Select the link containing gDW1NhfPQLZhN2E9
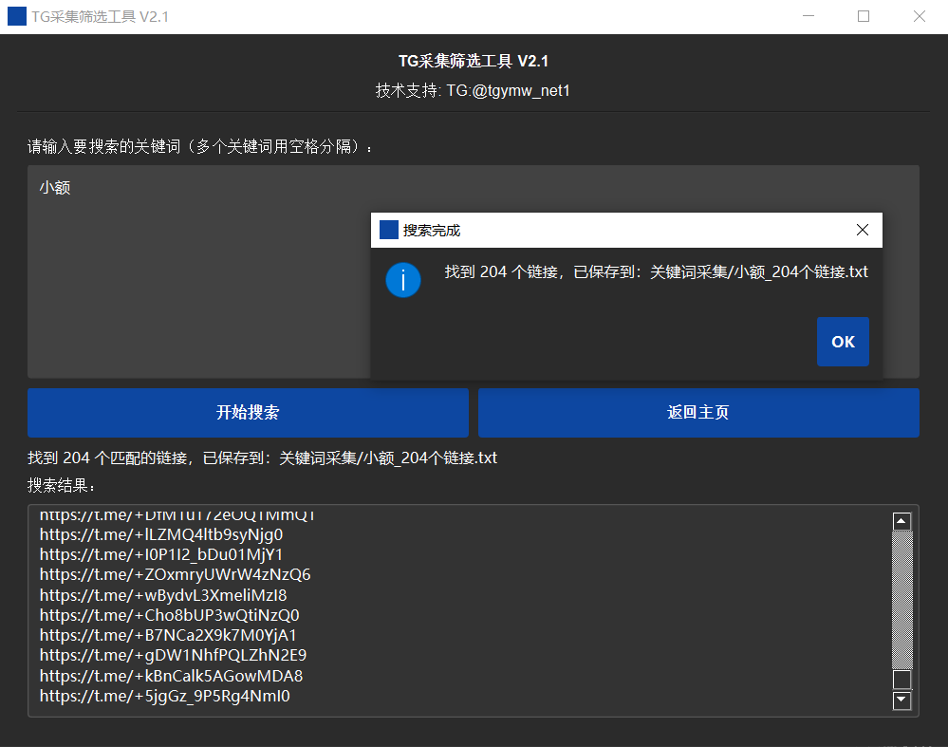This screenshot has width=948, height=747. (x=173, y=655)
